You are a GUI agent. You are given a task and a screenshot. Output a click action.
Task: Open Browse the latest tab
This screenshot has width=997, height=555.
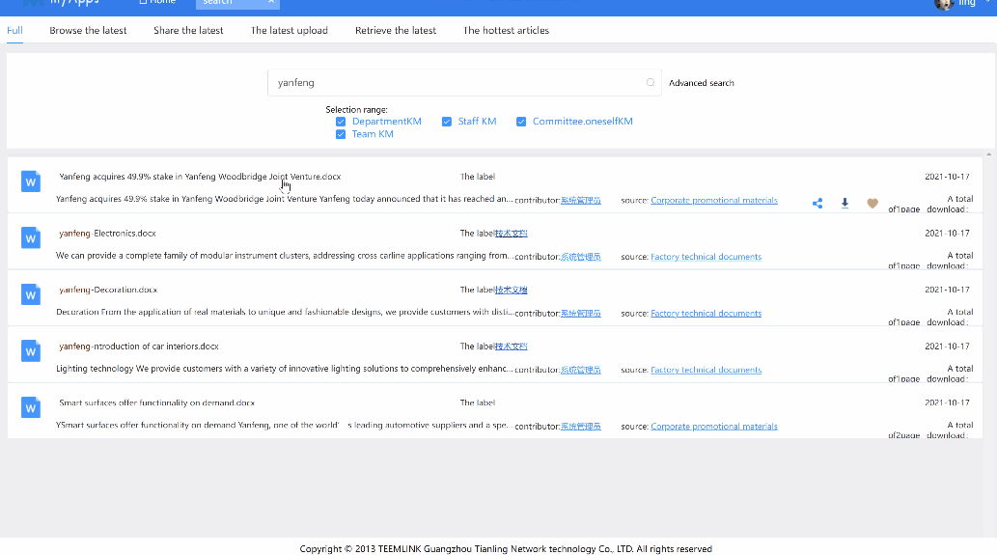88,31
